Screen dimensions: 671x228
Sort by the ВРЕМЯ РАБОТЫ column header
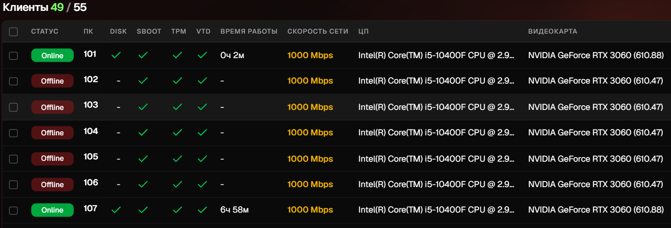(249, 31)
